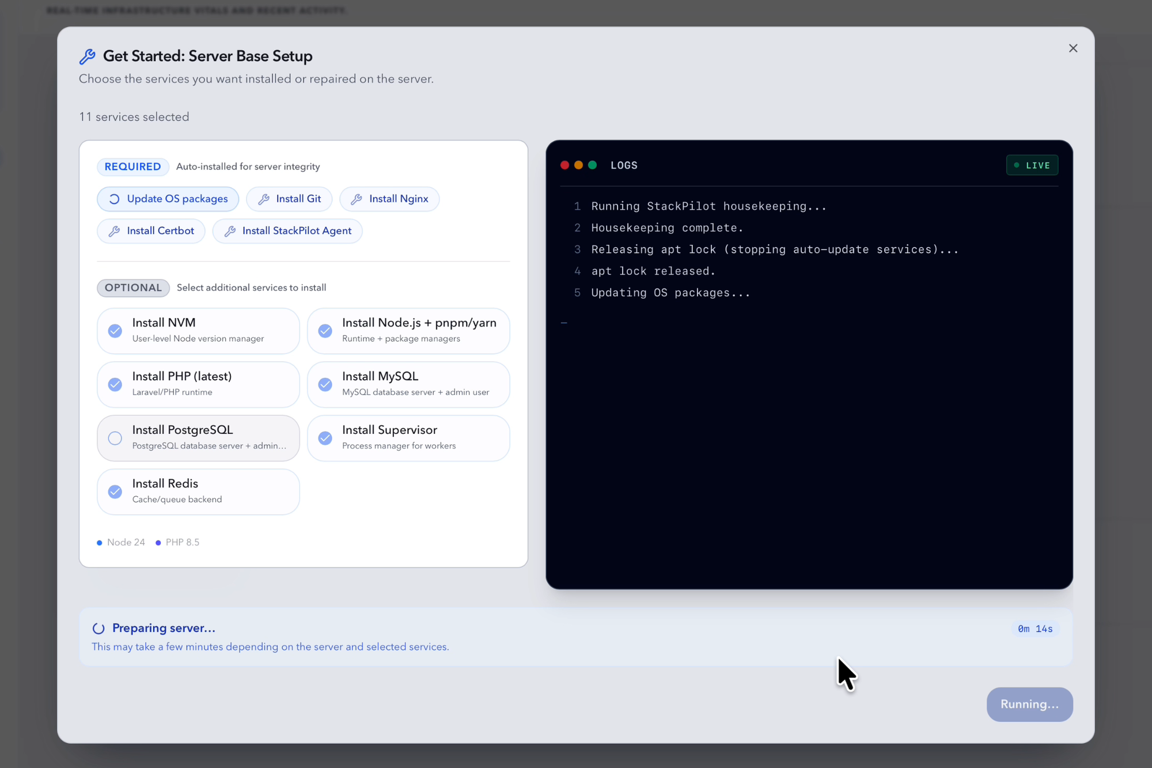Click the orange dot in the logs header

578,165
